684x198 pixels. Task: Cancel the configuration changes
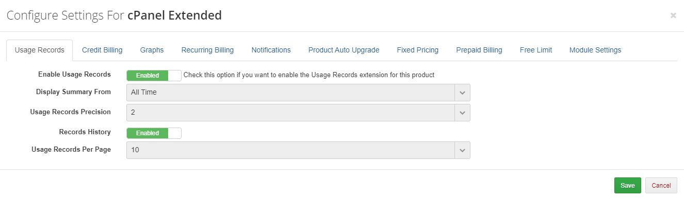[661, 185]
